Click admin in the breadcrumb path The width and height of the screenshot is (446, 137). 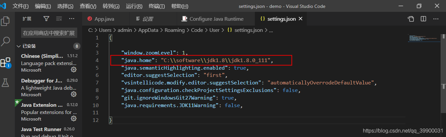coord(125,30)
